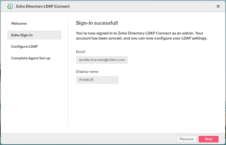Viewport: 226px width, 145px height.
Task: Go to the Configure LDAP step
Action: point(24,47)
